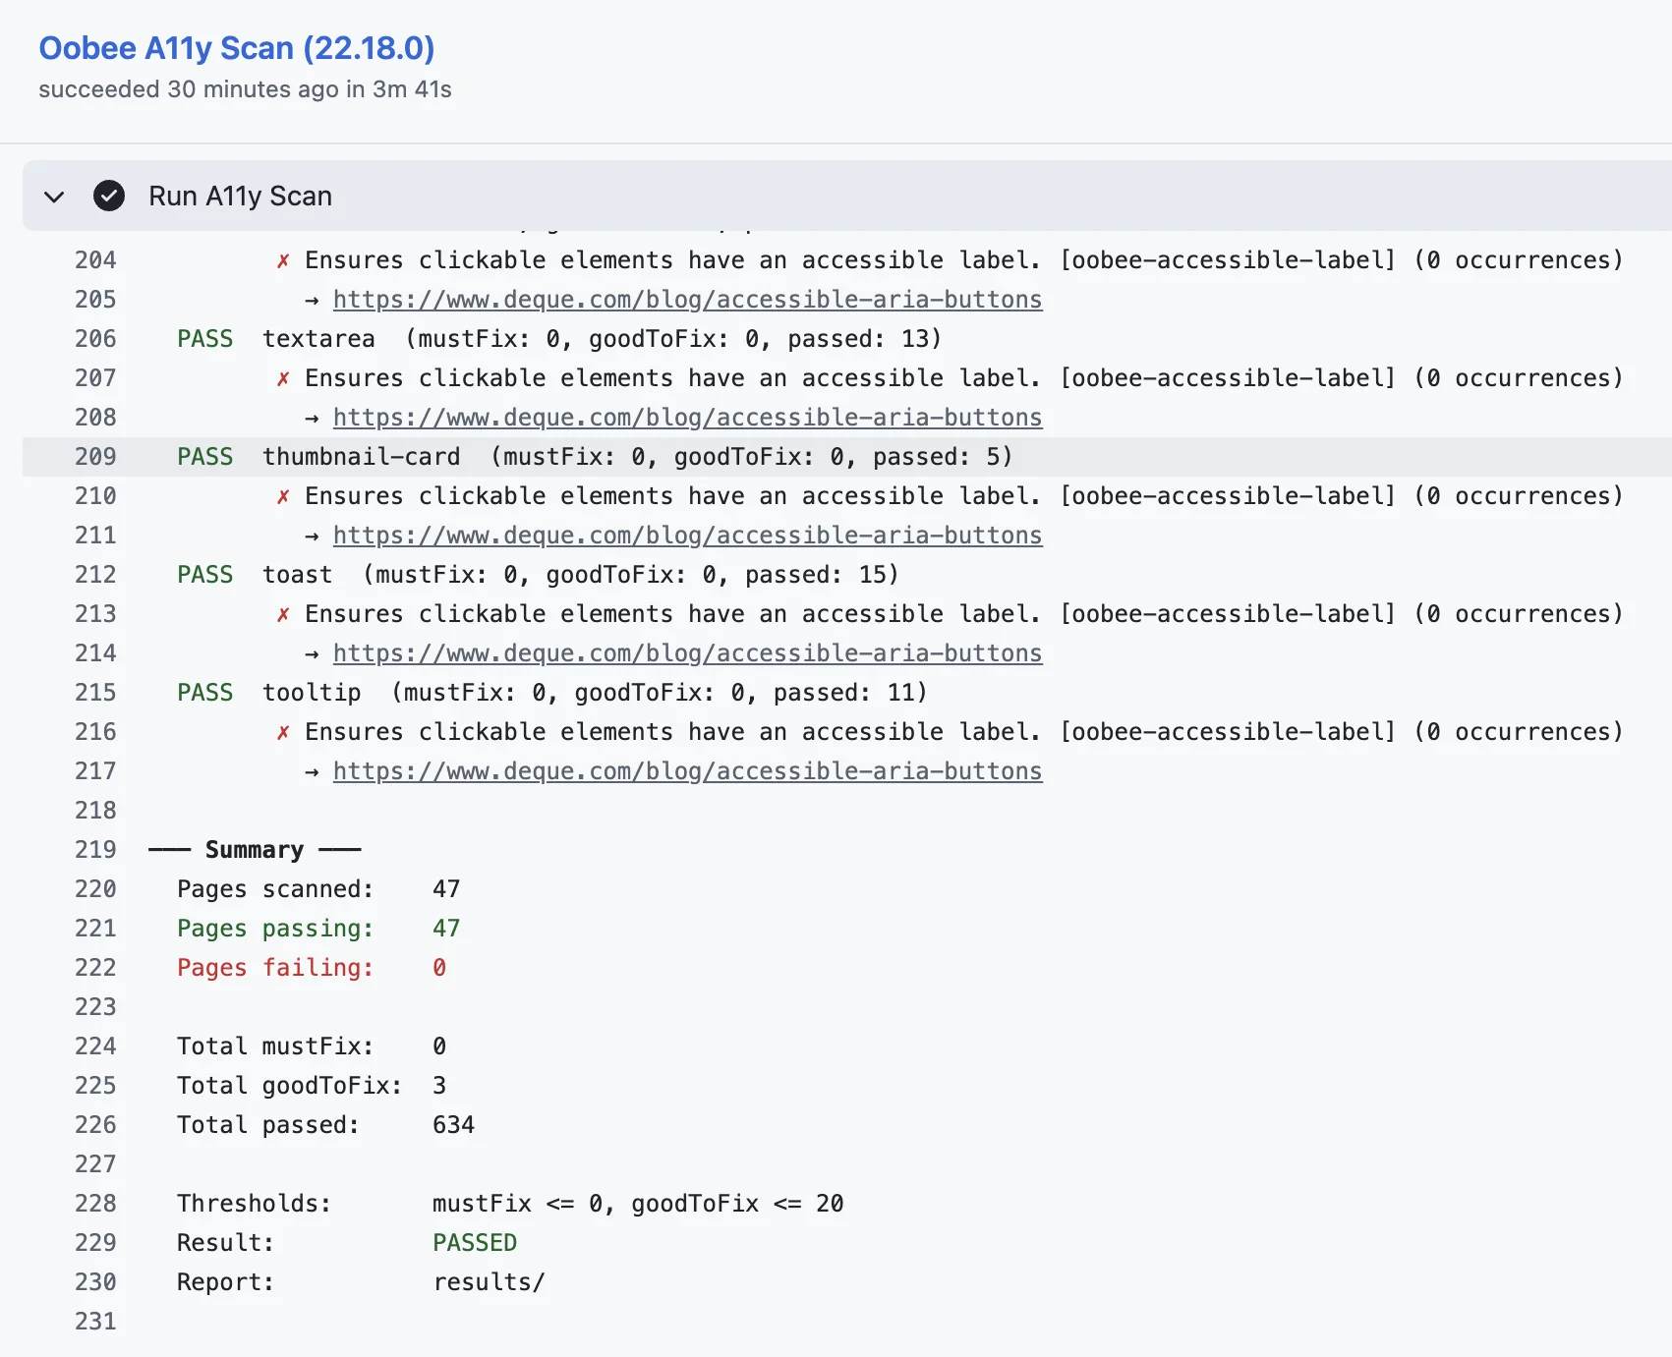The image size is (1672, 1357).
Task: Open the deque link on line 217
Action: pyautogui.click(x=687, y=771)
